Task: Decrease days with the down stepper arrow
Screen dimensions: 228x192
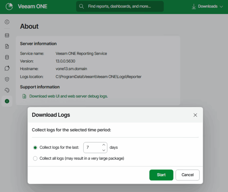Action: coord(104,150)
